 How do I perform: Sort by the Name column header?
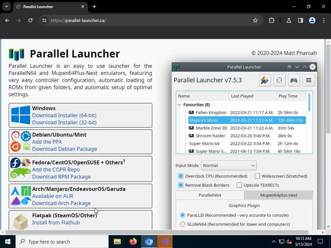pos(202,96)
